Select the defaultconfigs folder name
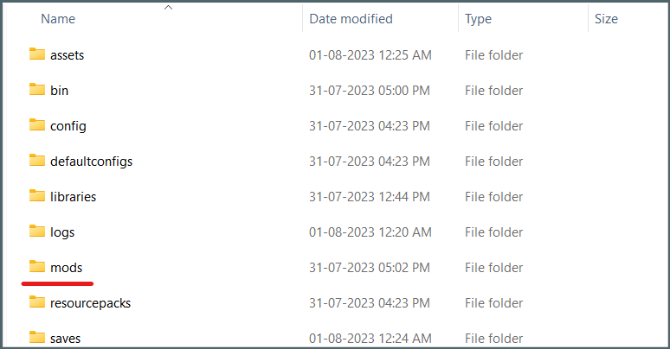Image resolution: width=670 pixels, height=349 pixels. coord(91,162)
